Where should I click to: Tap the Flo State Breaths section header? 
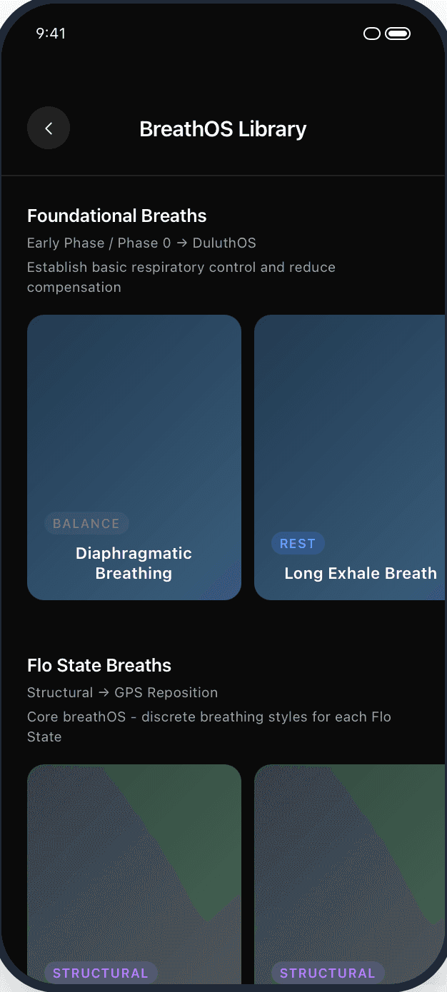tap(99, 665)
